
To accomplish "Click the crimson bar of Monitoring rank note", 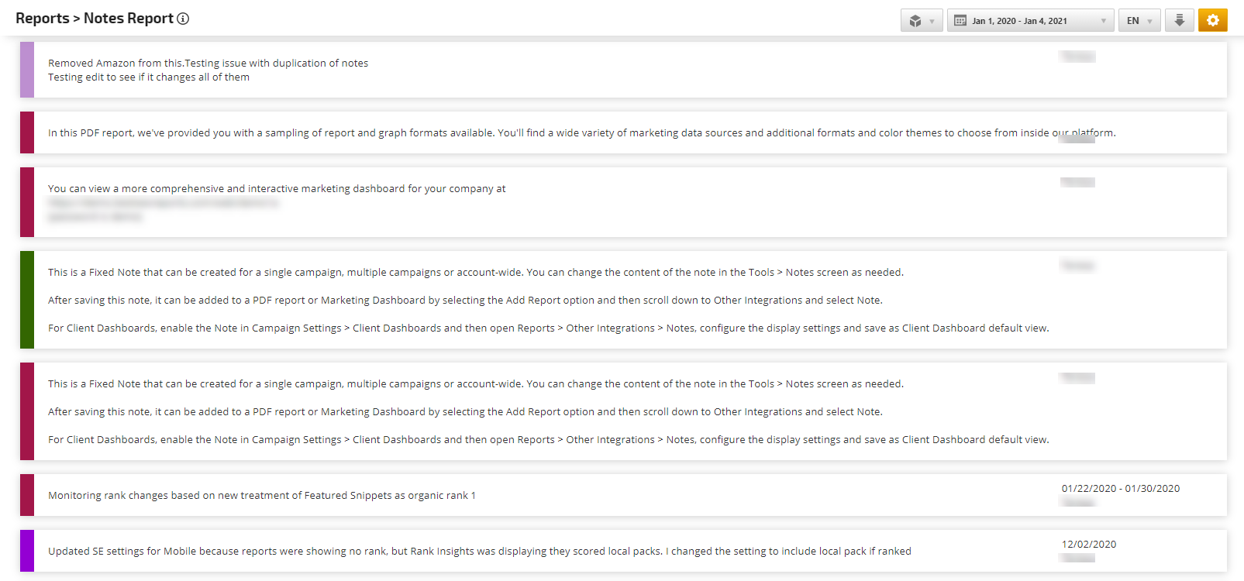I will pyautogui.click(x=27, y=495).
